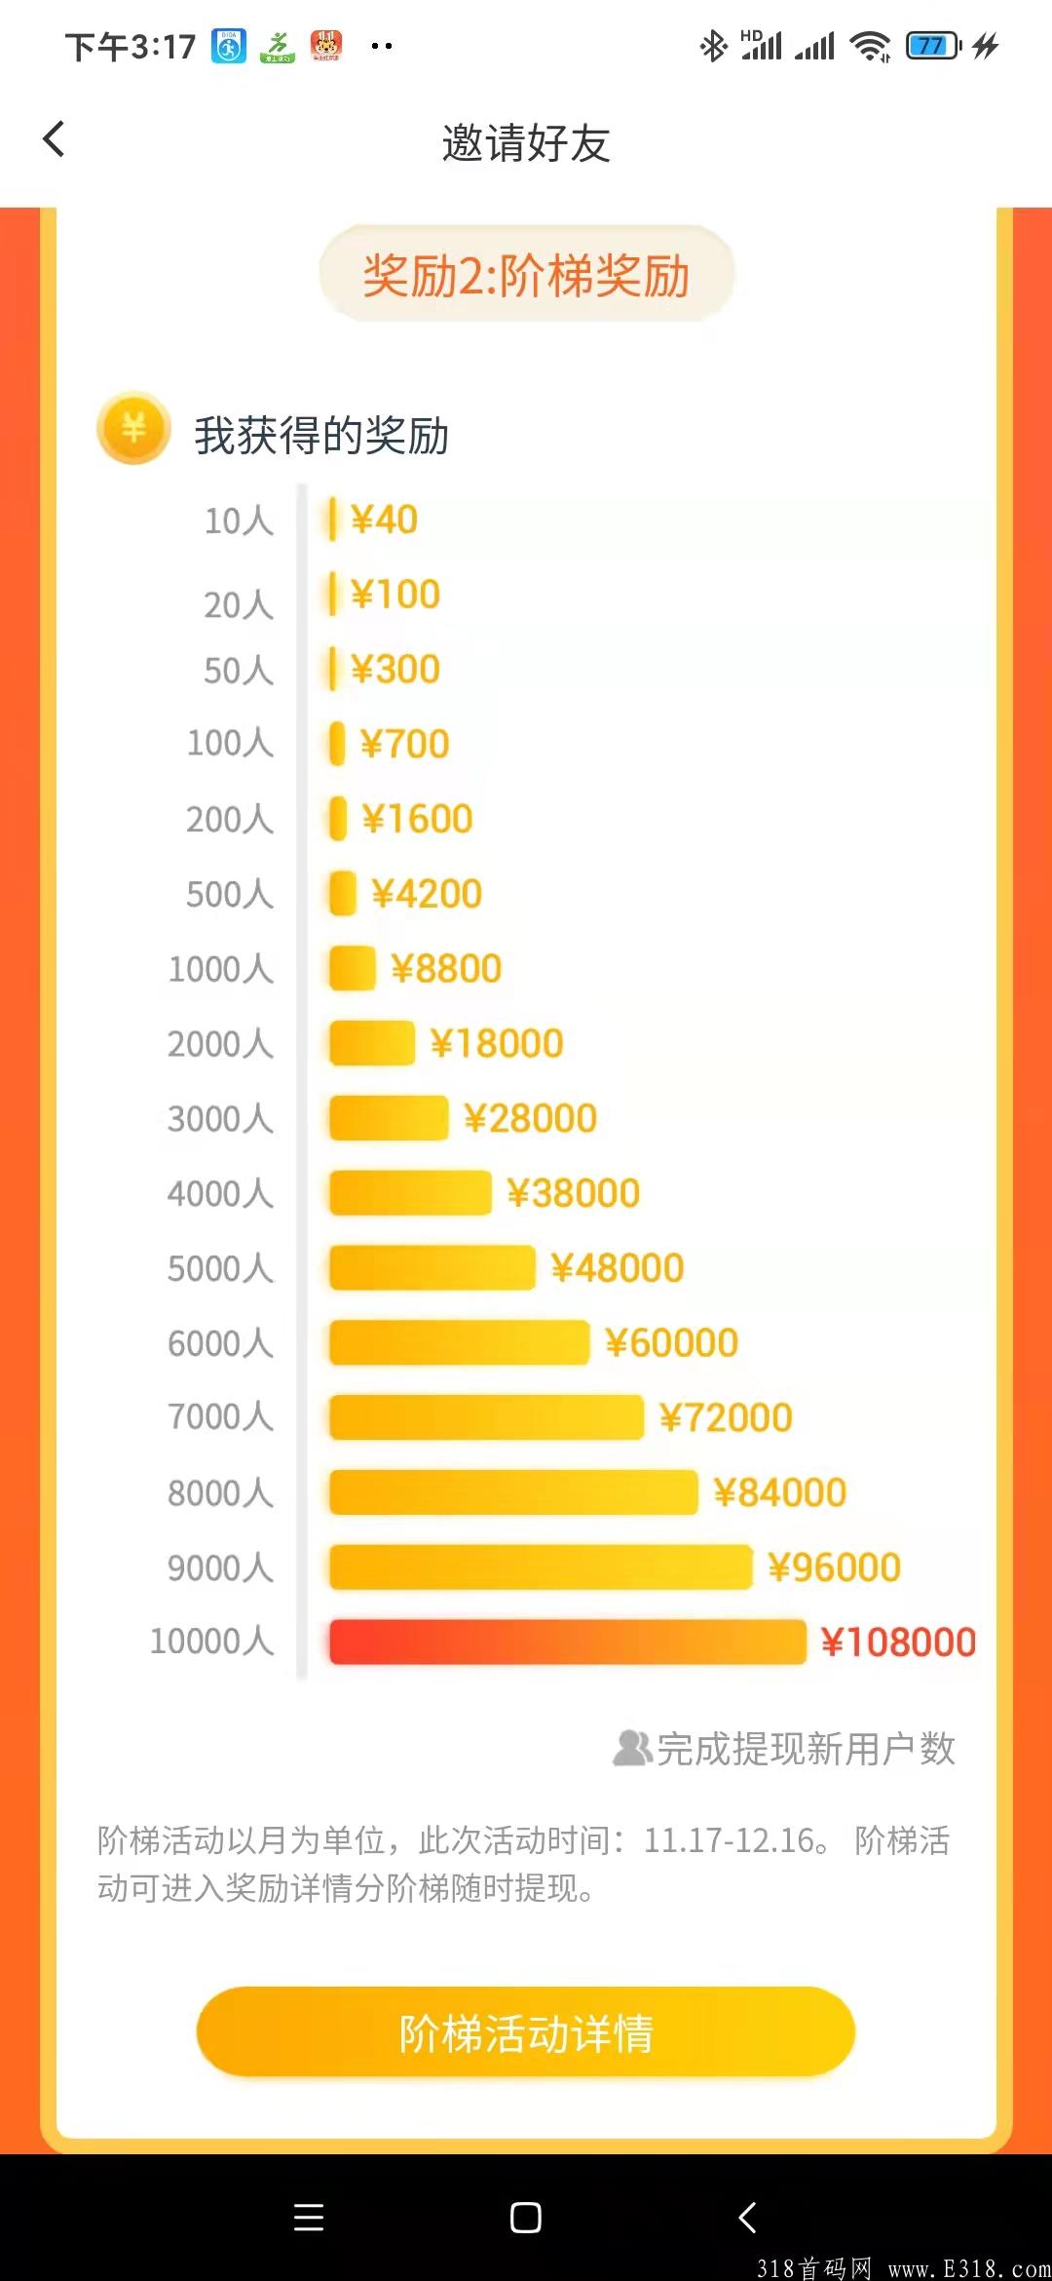1052x2281 pixels.
Task: Tap the ¥96000 reward bar
Action: coord(541,1566)
